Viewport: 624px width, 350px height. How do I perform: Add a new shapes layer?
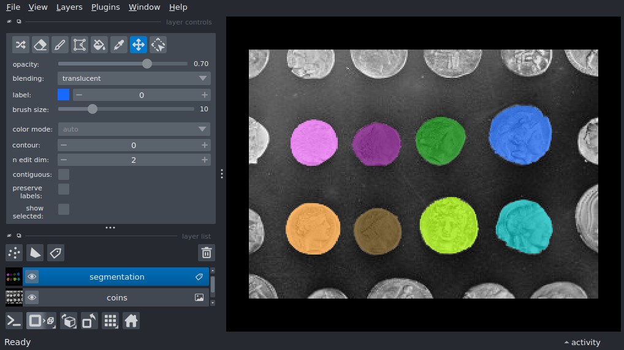(35, 253)
